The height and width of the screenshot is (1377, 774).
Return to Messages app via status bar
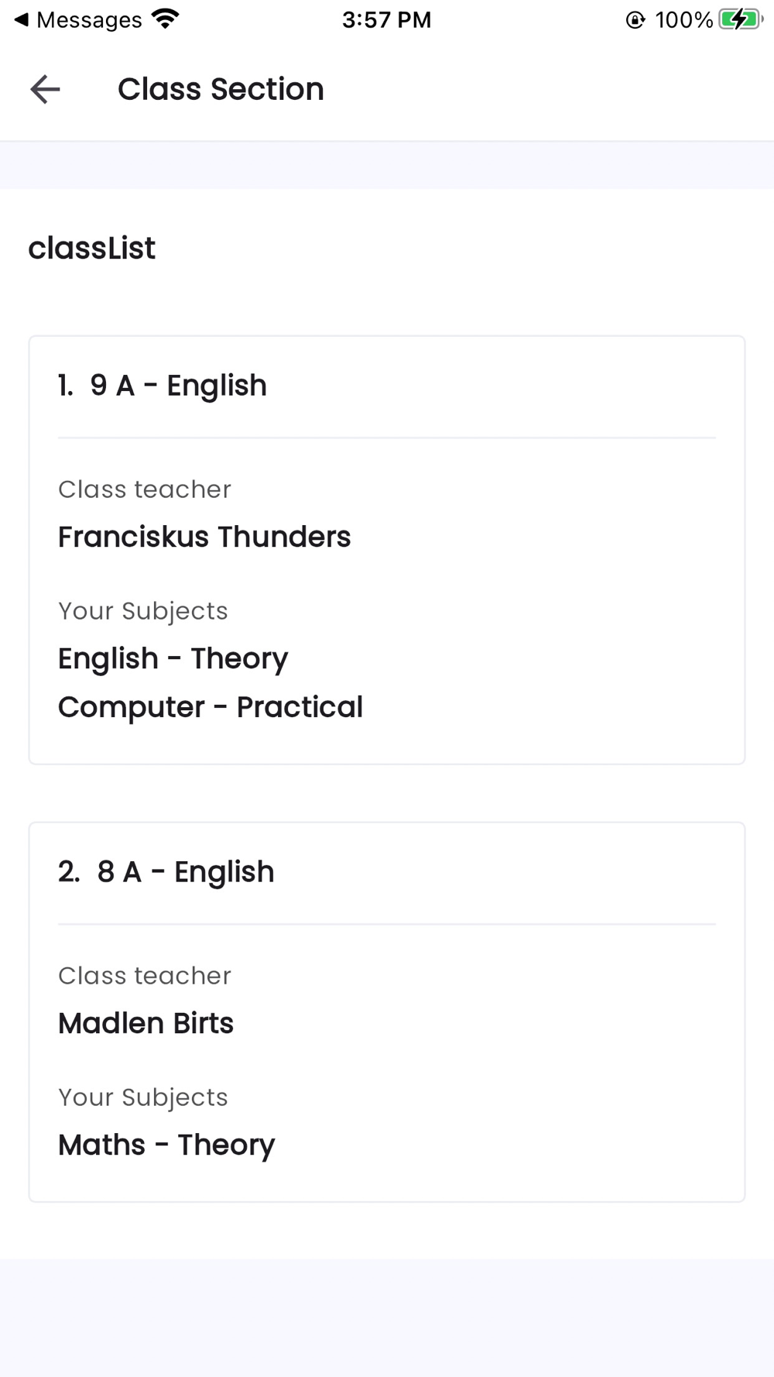pos(88,19)
